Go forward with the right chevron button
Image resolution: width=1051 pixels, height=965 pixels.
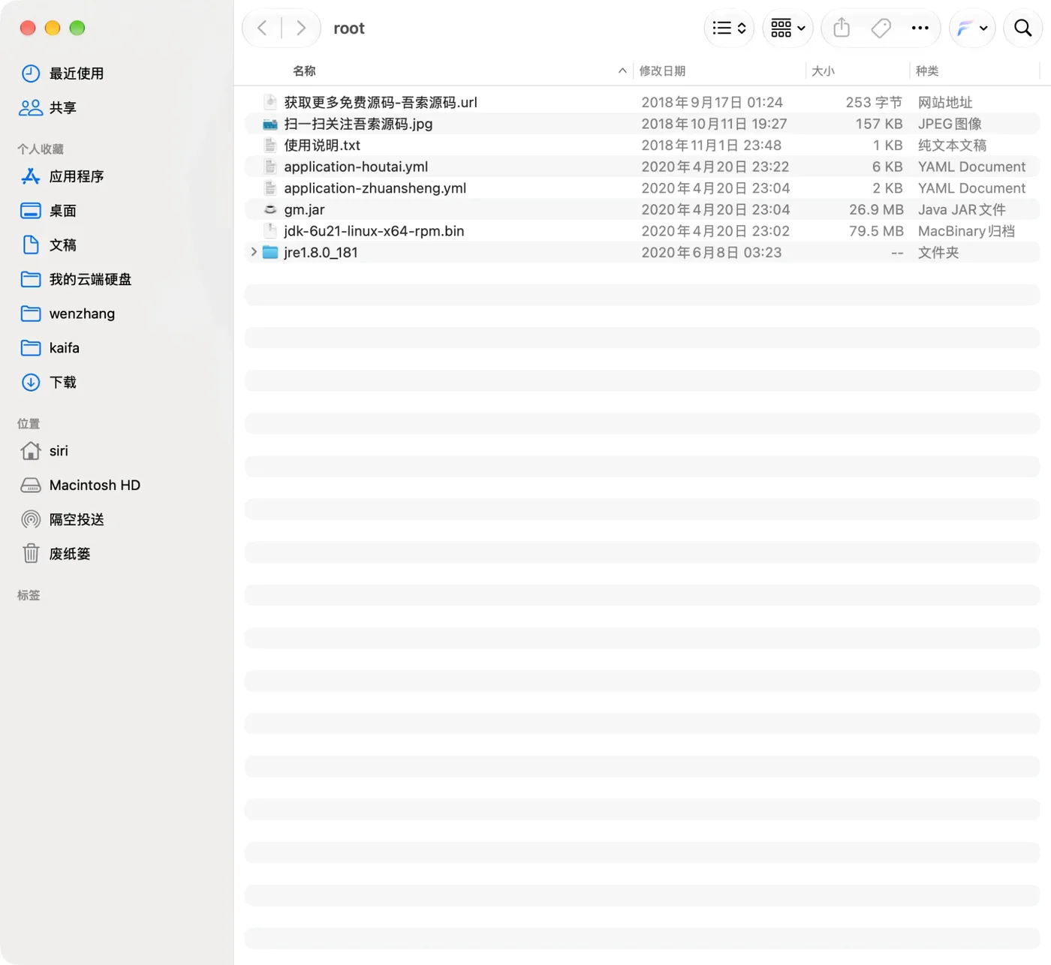click(301, 29)
